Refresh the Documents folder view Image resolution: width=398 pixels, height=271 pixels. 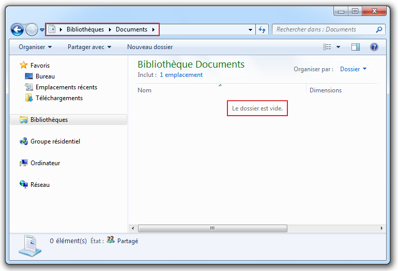[x=262, y=29]
